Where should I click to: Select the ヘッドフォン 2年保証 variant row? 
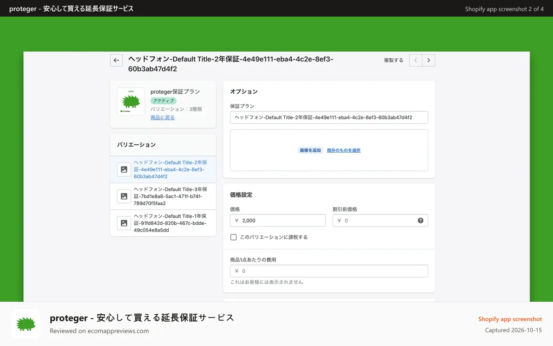click(163, 169)
